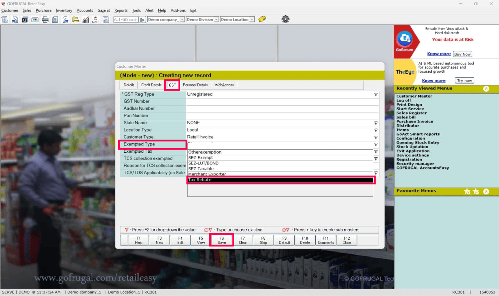Click F12 Close button
This screenshot has width=499, height=296.
pyautogui.click(x=347, y=240)
